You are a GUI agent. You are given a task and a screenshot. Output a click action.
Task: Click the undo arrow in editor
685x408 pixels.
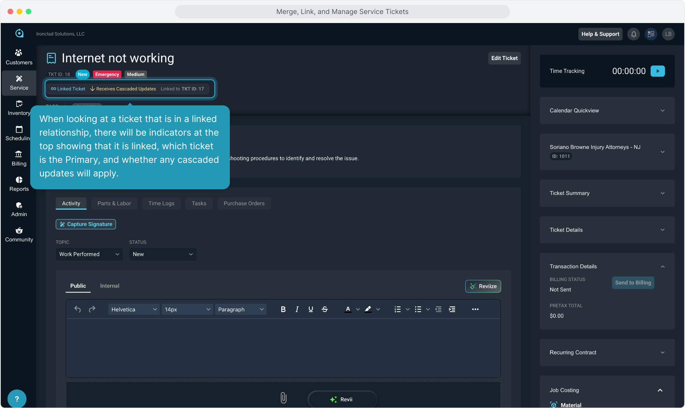[77, 309]
